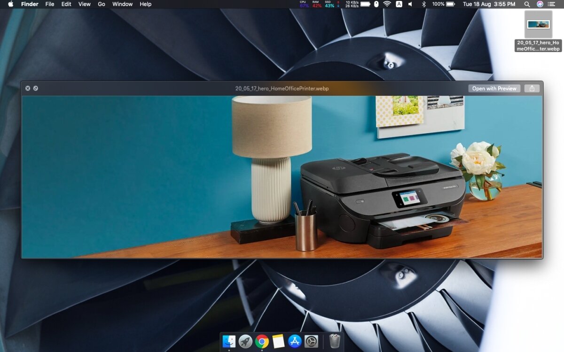Click the Spotlight search icon
The width and height of the screenshot is (564, 352).
point(527,4)
